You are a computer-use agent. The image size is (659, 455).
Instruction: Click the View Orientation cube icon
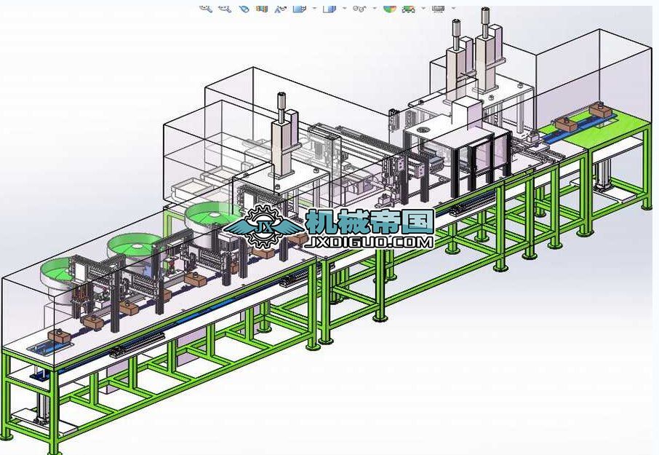click(x=298, y=7)
